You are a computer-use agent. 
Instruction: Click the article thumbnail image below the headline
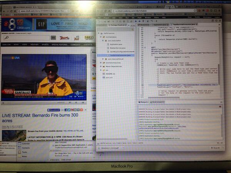point(14,136)
